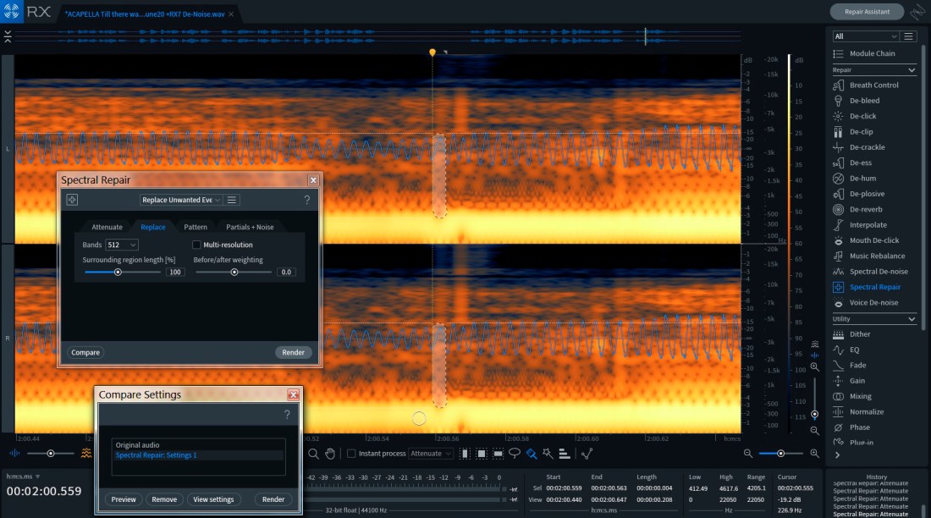The height and width of the screenshot is (518, 931).
Task: Click the Repair Assistant button
Action: point(865,12)
